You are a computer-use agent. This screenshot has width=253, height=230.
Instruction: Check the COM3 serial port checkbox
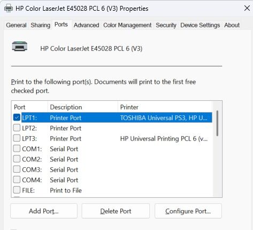pos(17,169)
